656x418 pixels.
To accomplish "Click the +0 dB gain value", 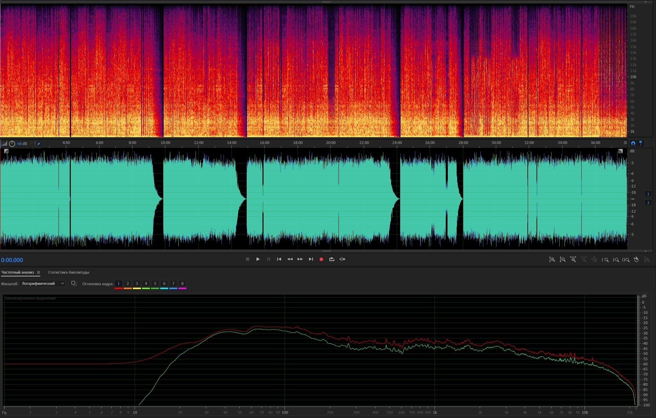I will point(22,144).
